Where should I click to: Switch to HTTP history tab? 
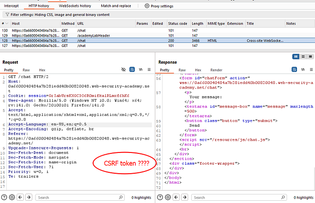coord(39,6)
